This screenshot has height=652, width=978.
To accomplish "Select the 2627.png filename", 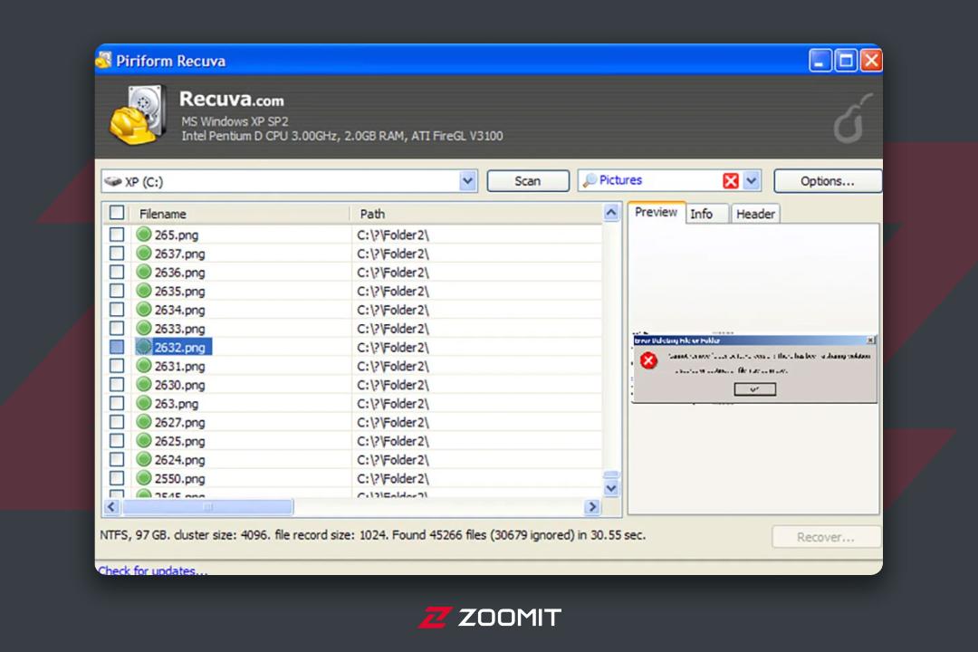I will tap(179, 422).
